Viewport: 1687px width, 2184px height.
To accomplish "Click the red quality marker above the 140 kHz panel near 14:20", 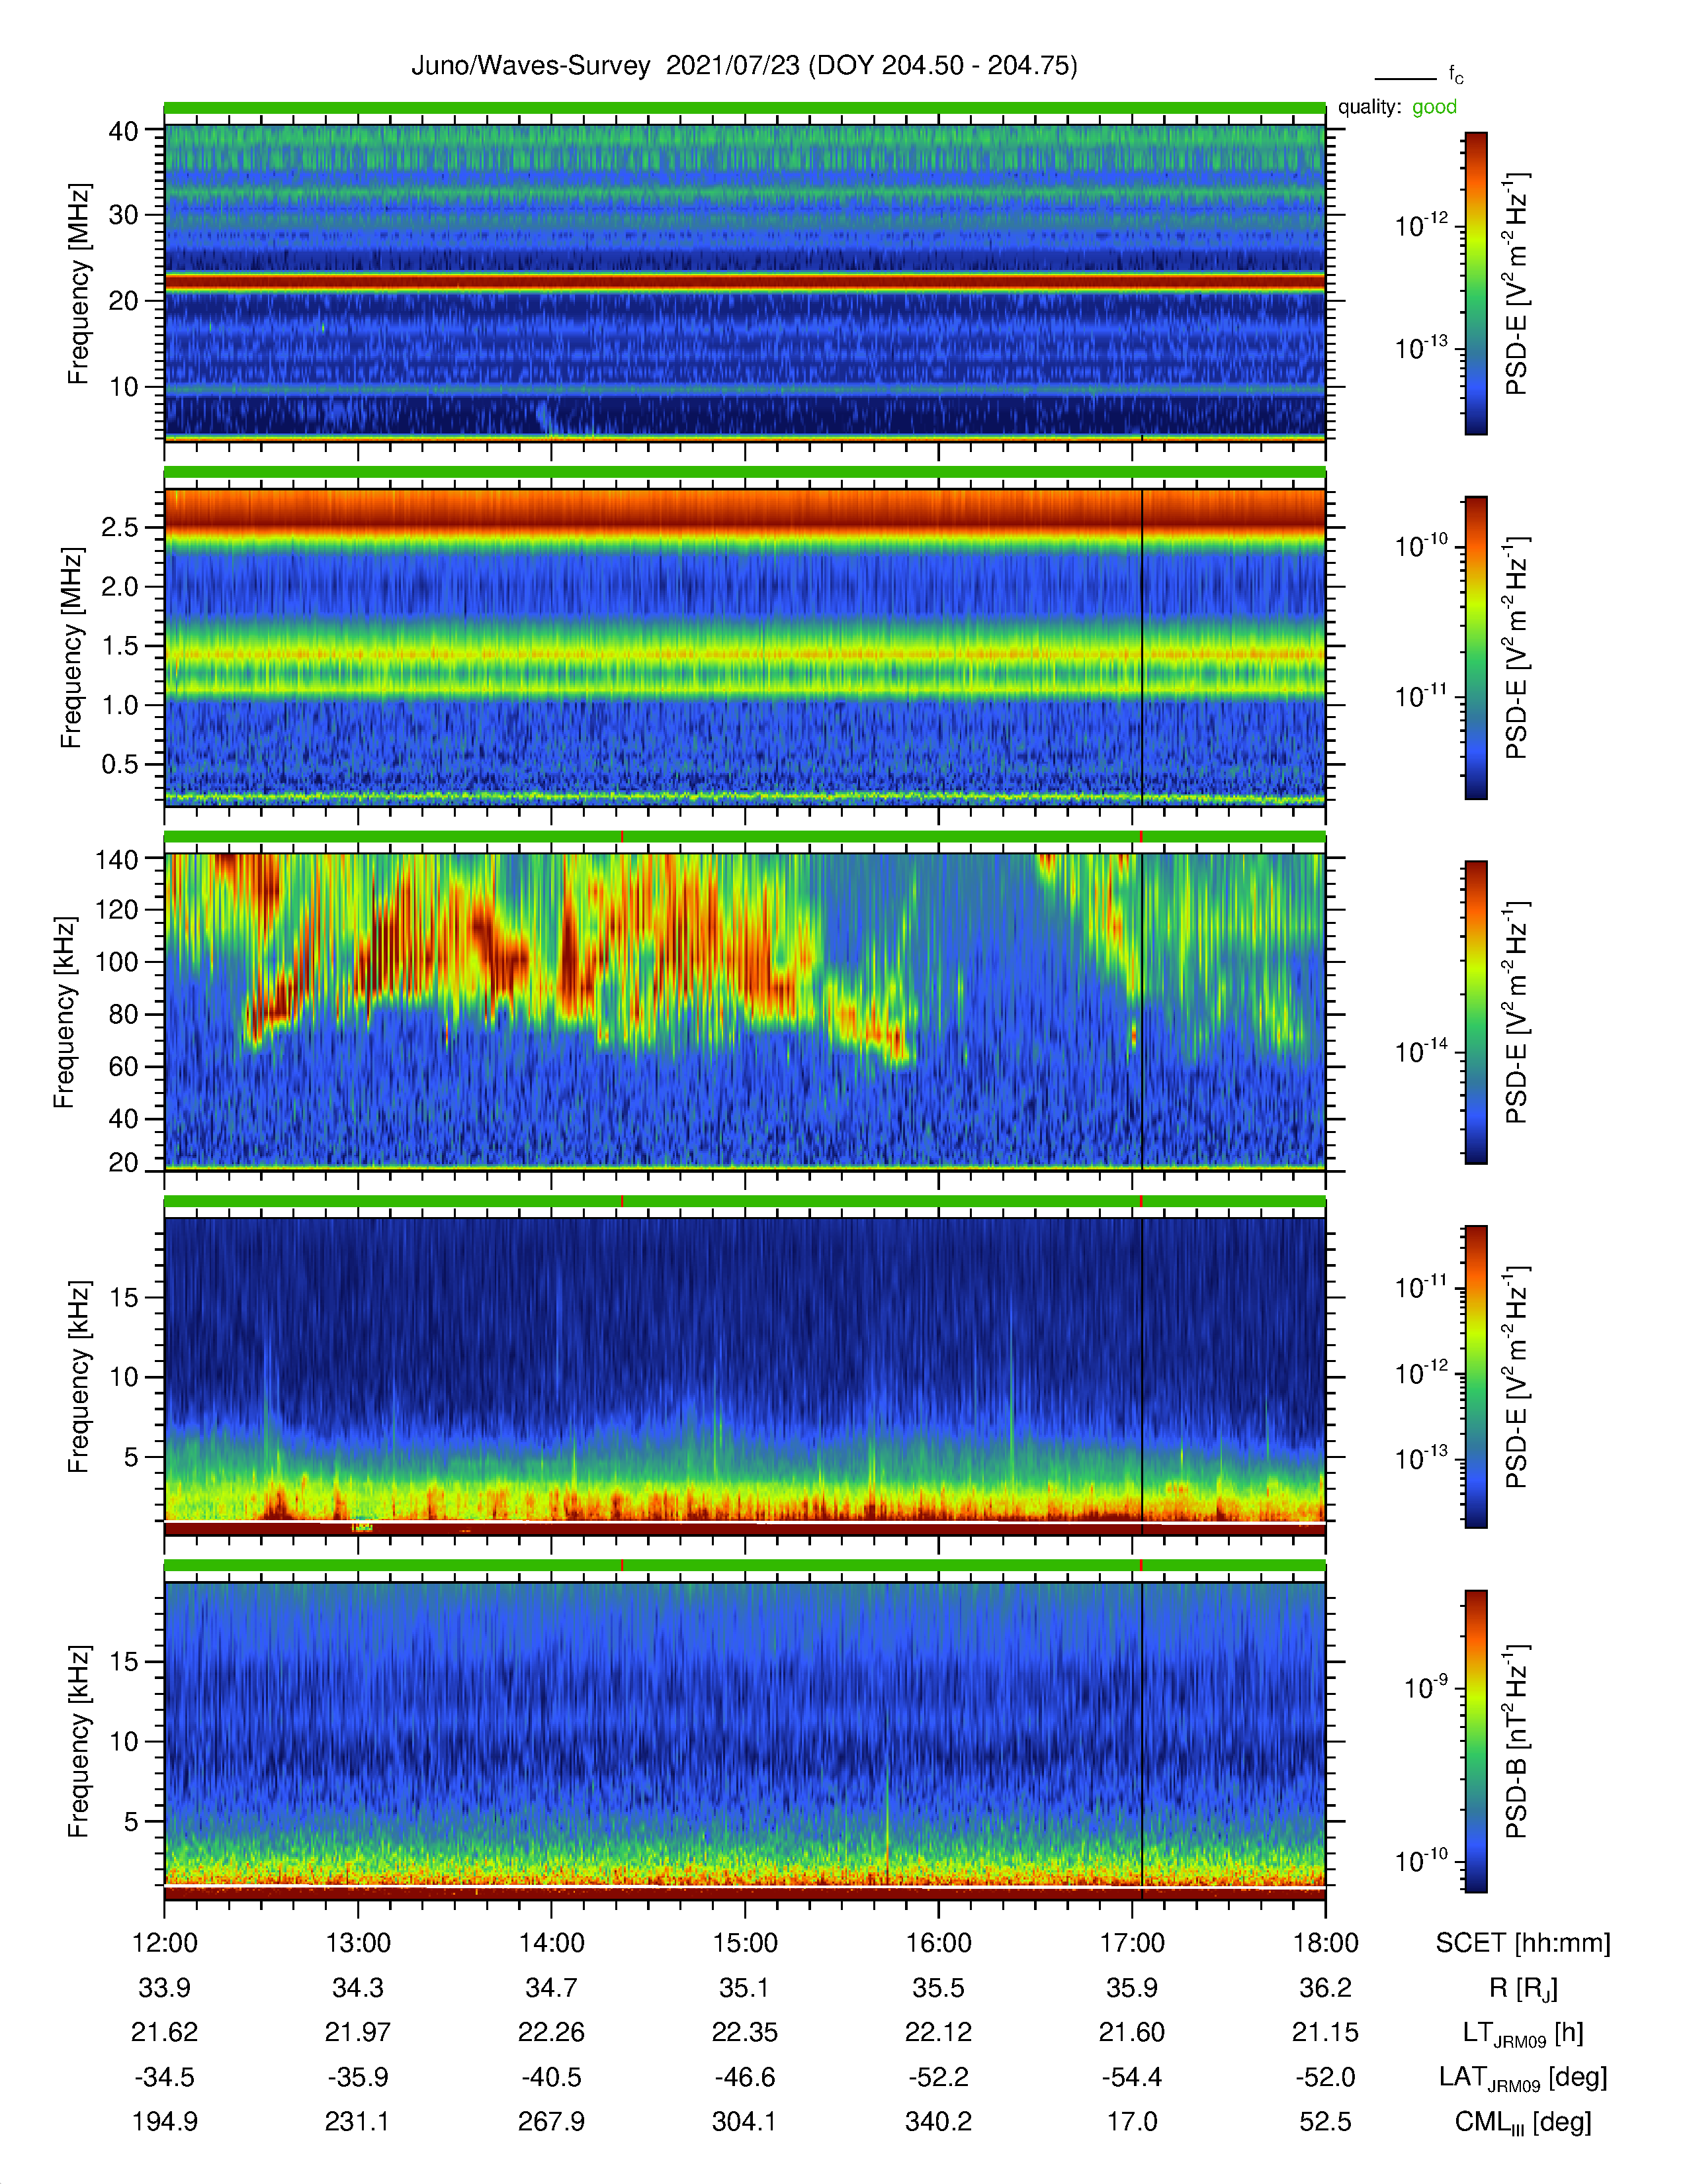I will (x=623, y=836).
